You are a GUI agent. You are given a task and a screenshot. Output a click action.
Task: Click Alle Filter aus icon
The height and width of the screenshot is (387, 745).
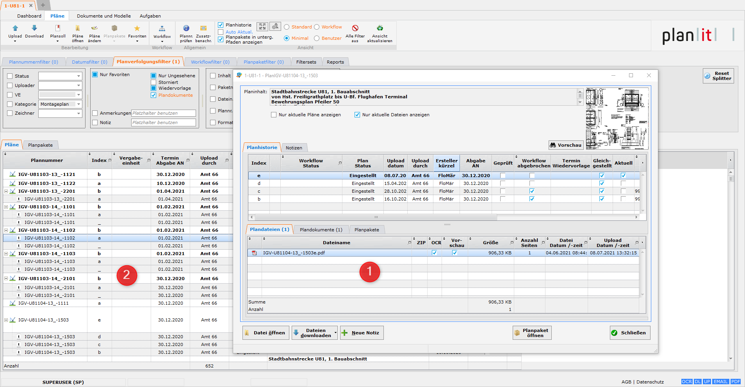[x=355, y=28]
